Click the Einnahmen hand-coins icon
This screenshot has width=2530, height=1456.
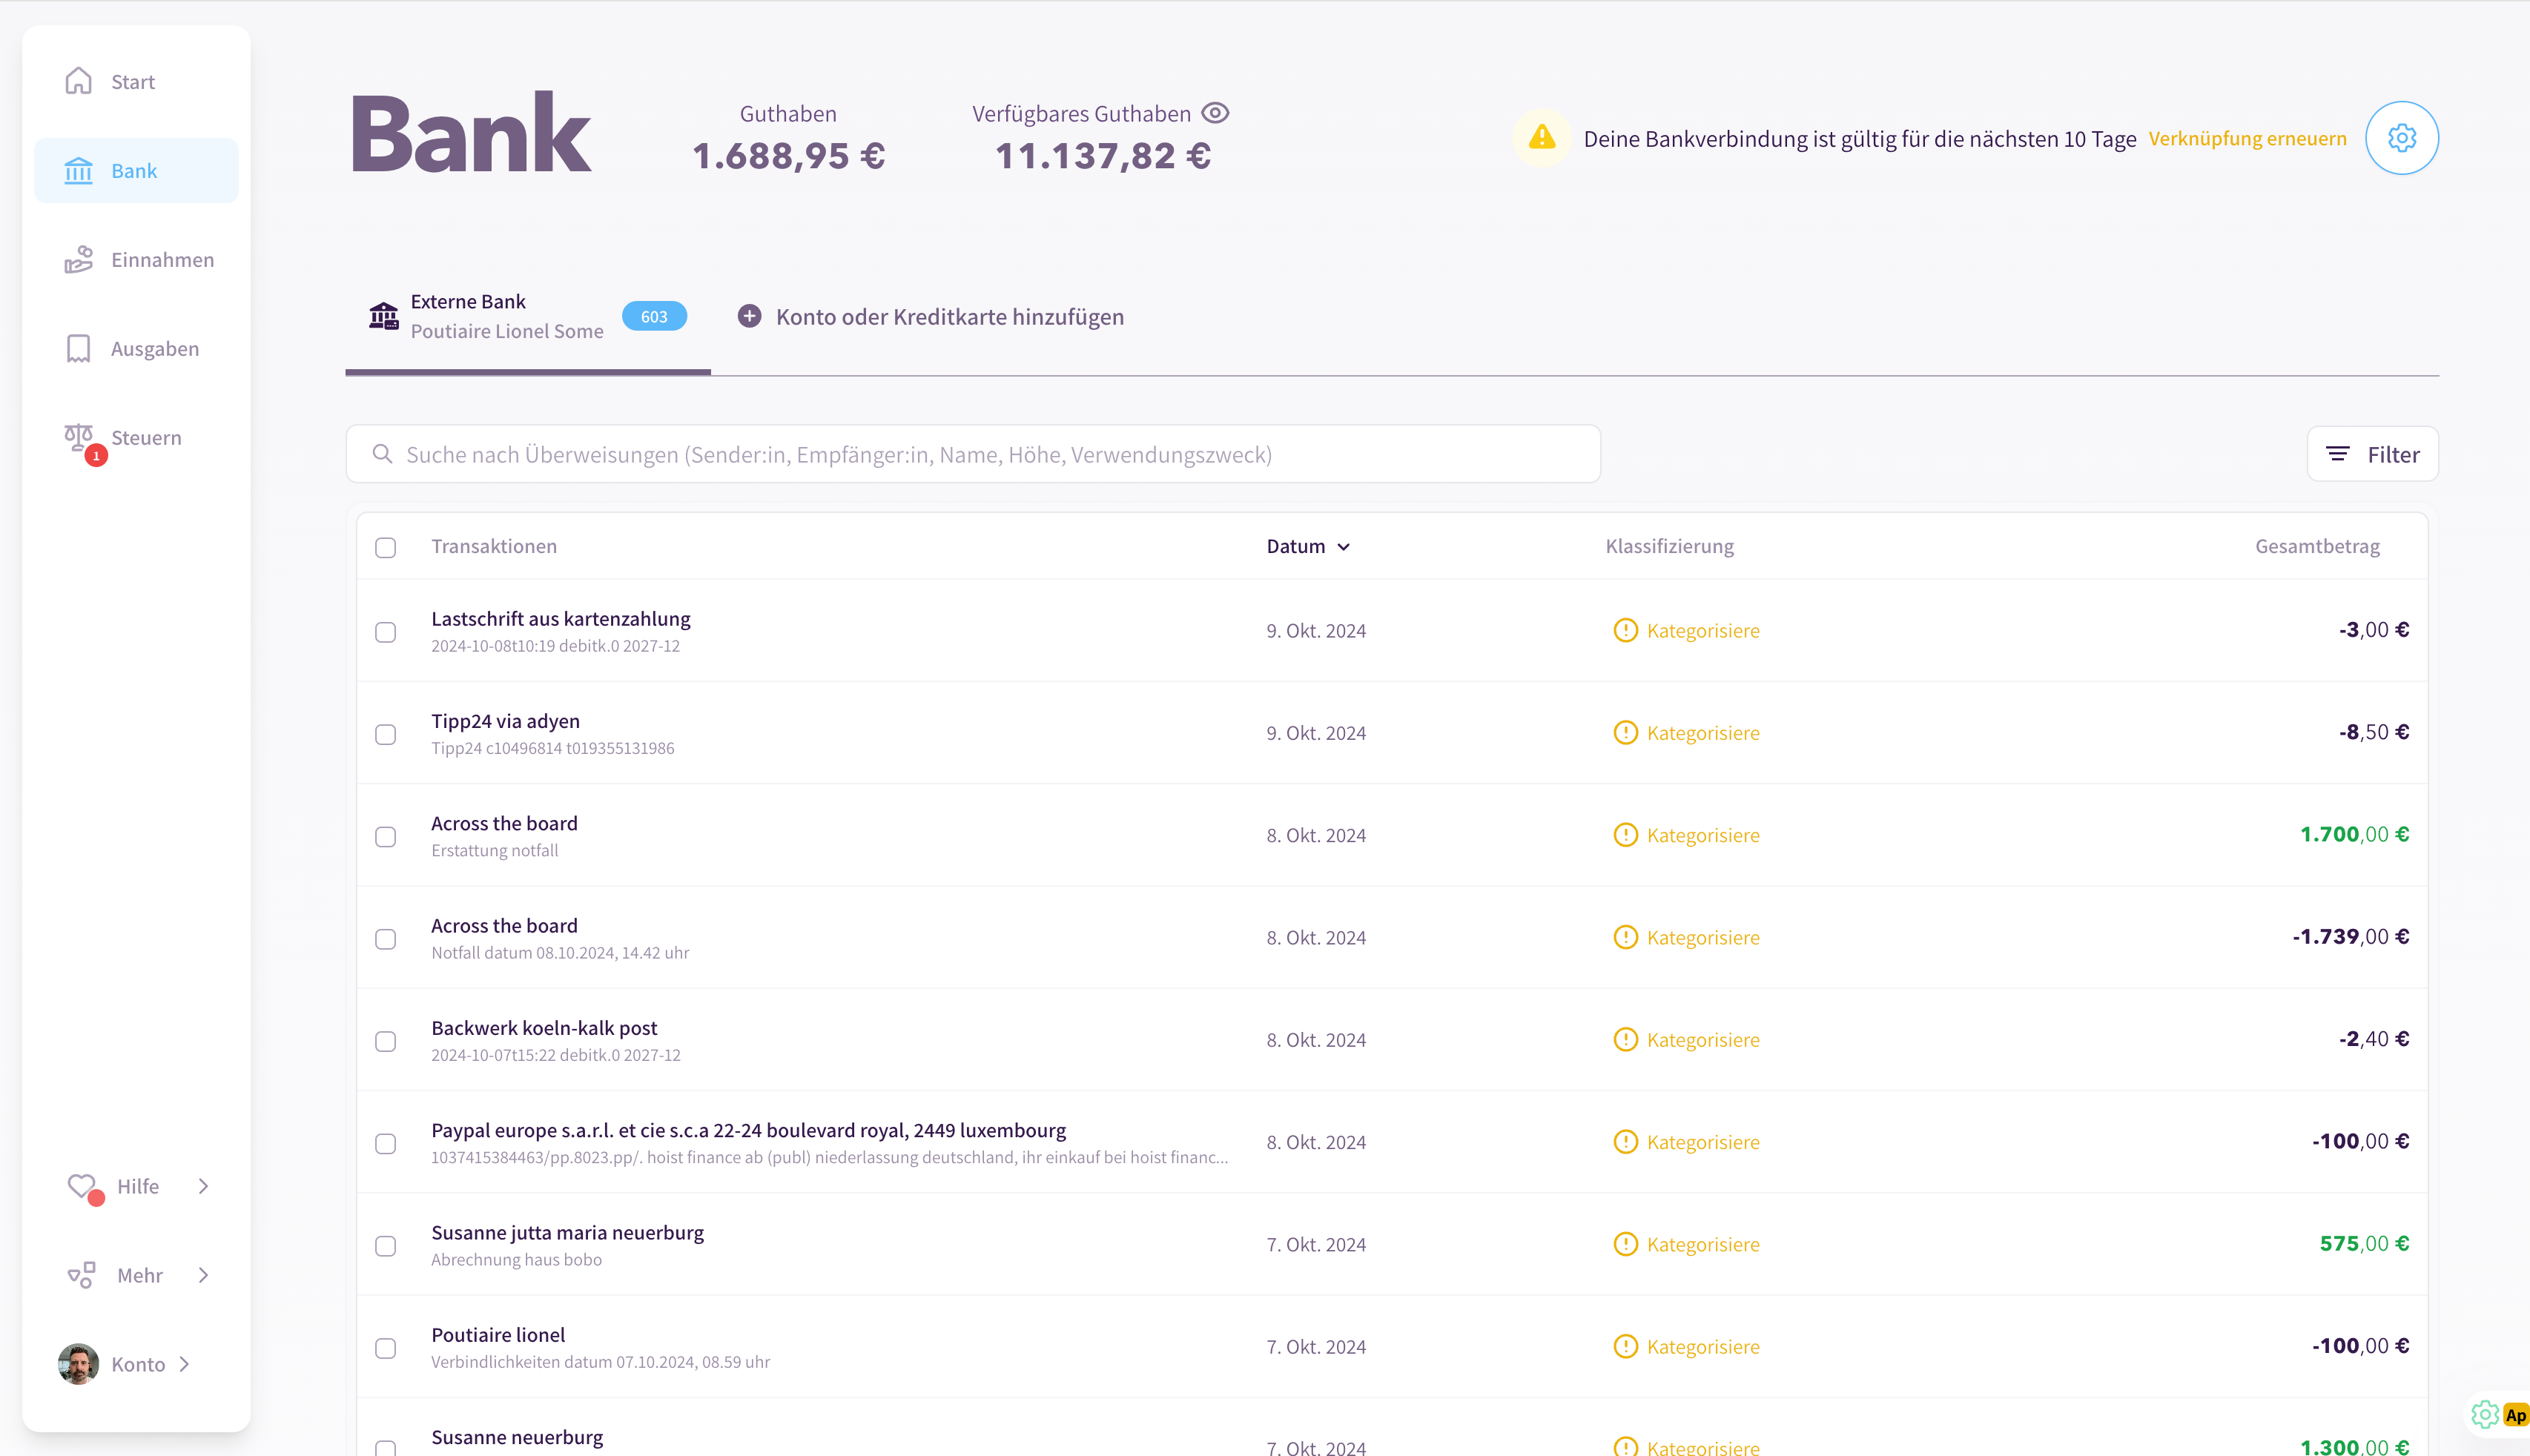pyautogui.click(x=79, y=260)
